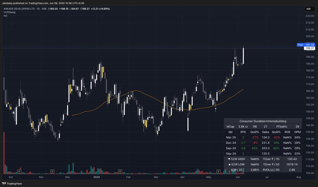This screenshot has height=187, width=318.
Task: Click the green 62% QoQ value
Action: pos(276,148)
